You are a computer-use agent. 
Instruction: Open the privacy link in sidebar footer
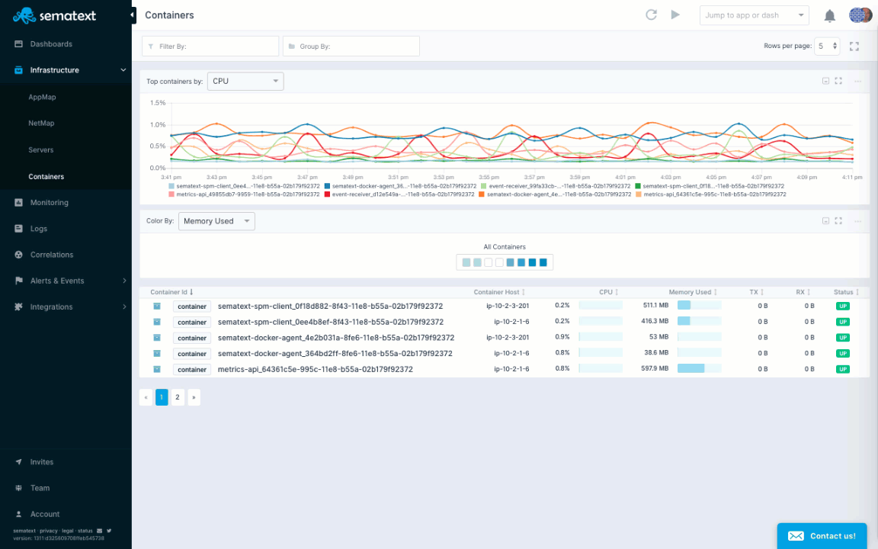pyautogui.click(x=49, y=531)
